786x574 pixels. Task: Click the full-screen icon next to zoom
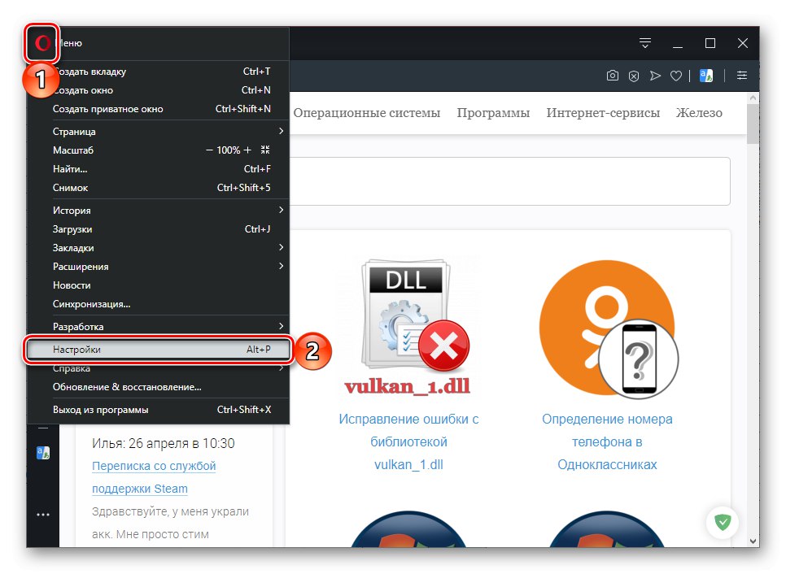click(x=265, y=150)
